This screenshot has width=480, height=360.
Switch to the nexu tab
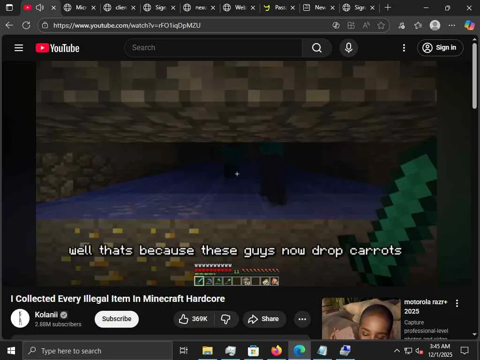click(x=201, y=7)
